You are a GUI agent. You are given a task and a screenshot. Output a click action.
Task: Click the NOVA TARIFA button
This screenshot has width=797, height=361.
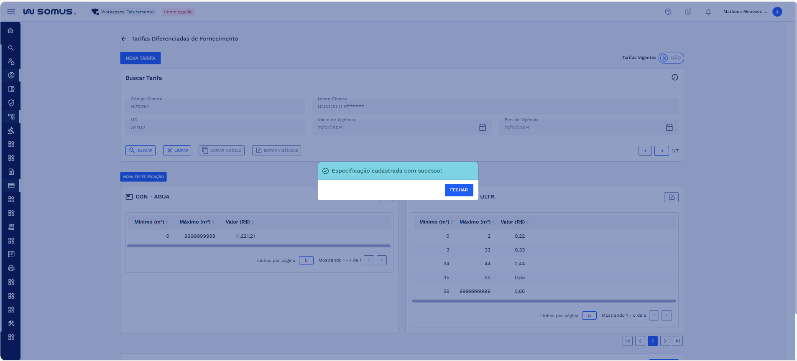click(140, 58)
